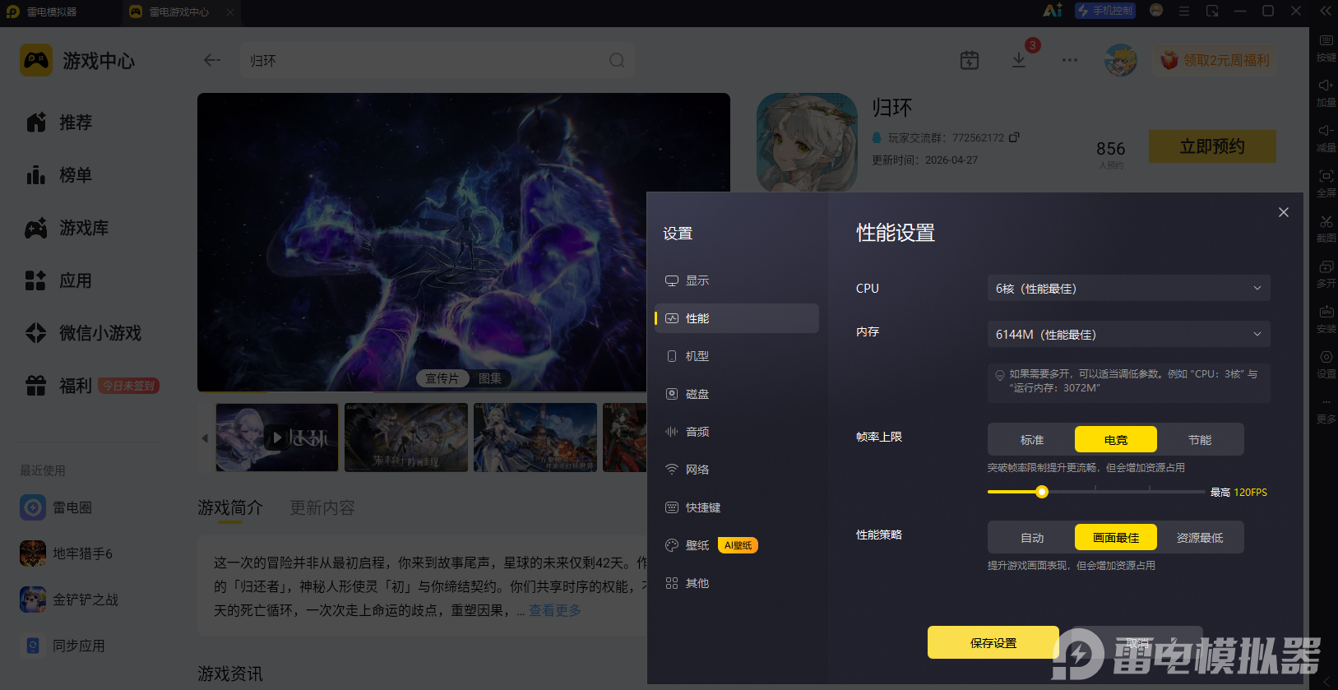Select the 节能 frame rate option
The width and height of the screenshot is (1338, 690).
click(x=1200, y=440)
